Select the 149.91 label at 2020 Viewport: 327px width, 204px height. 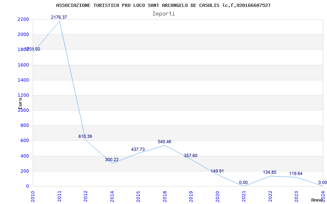[217, 171]
